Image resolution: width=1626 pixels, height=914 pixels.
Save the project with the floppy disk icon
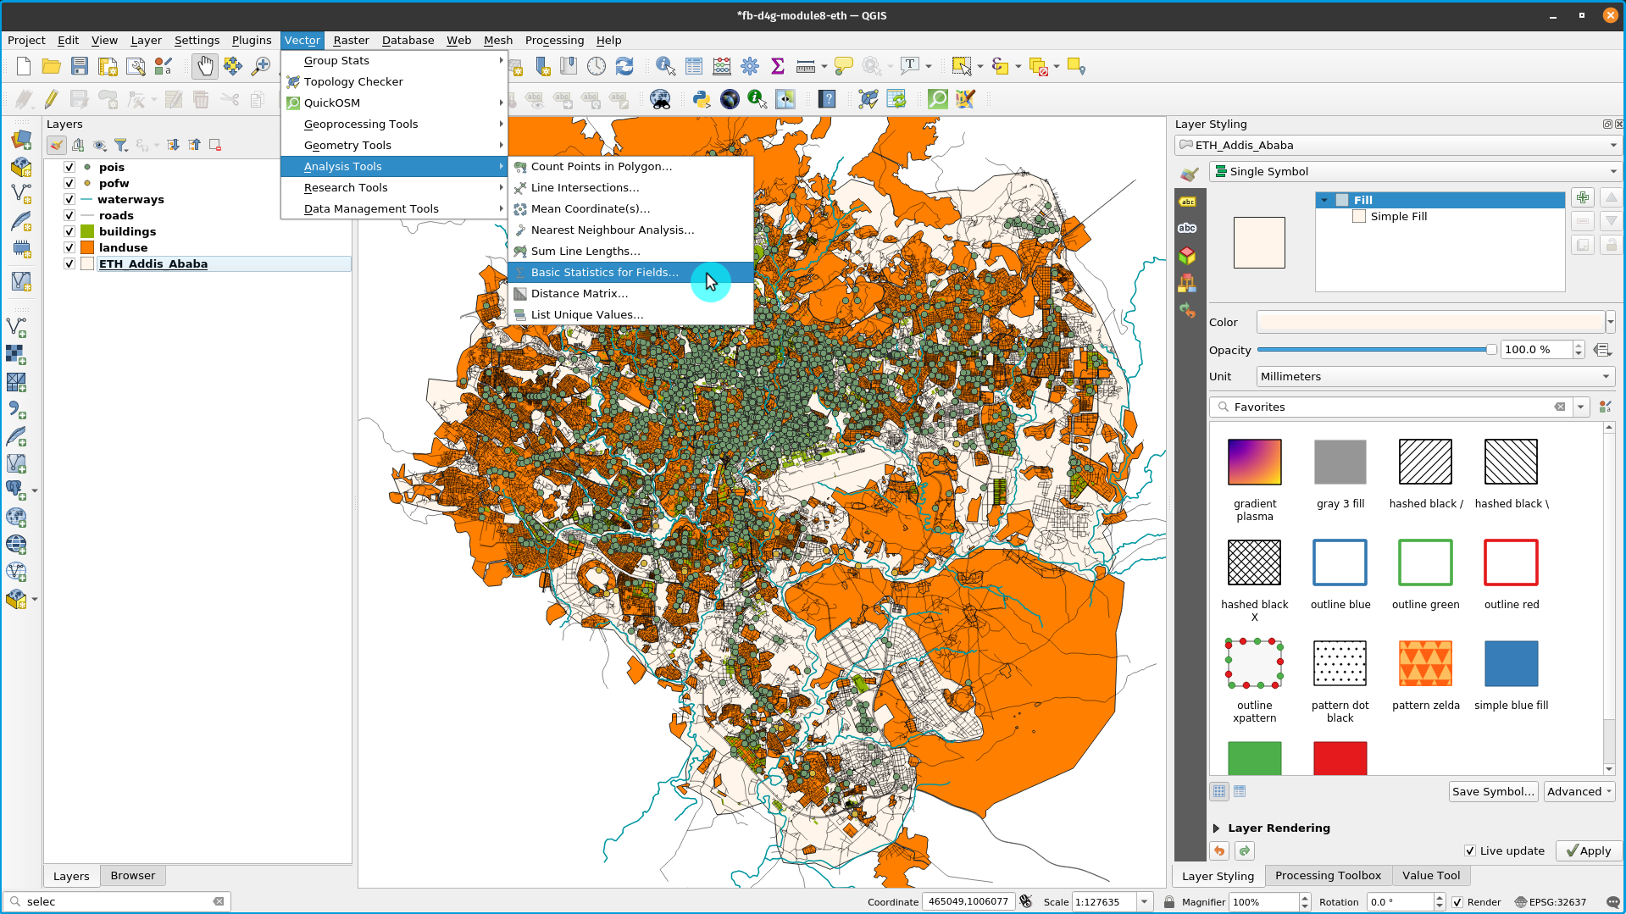coord(80,66)
